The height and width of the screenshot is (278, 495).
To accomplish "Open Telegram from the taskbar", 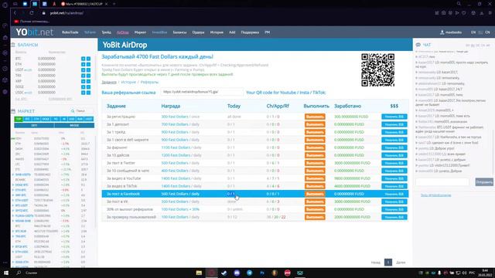I will (249, 273).
